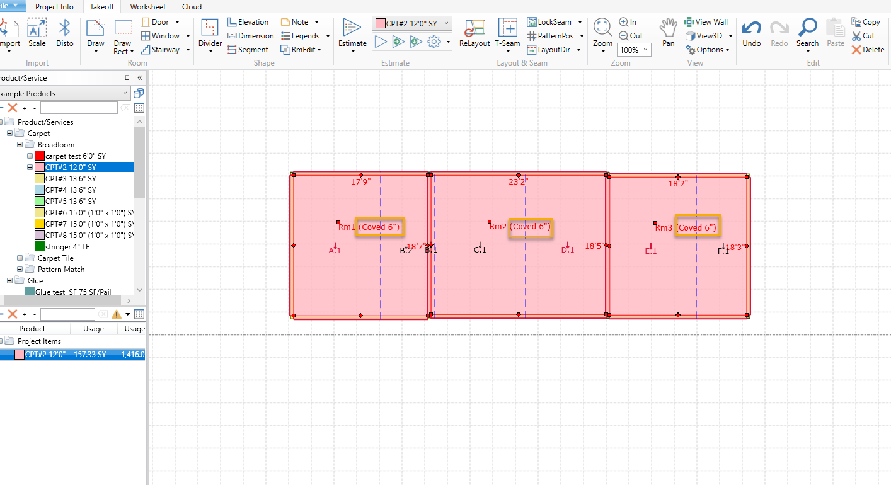
Task: Select the Segment tool
Action: (x=248, y=50)
